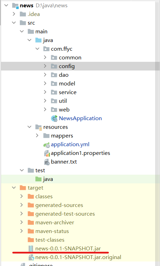Click the news-0.0.1-SNAPSHOT.jar archive icon
The width and height of the screenshot is (160, 266).
point(30,249)
